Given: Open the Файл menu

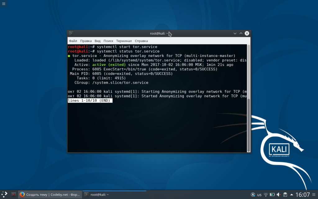Looking at the screenshot, I should (x=73, y=41).
